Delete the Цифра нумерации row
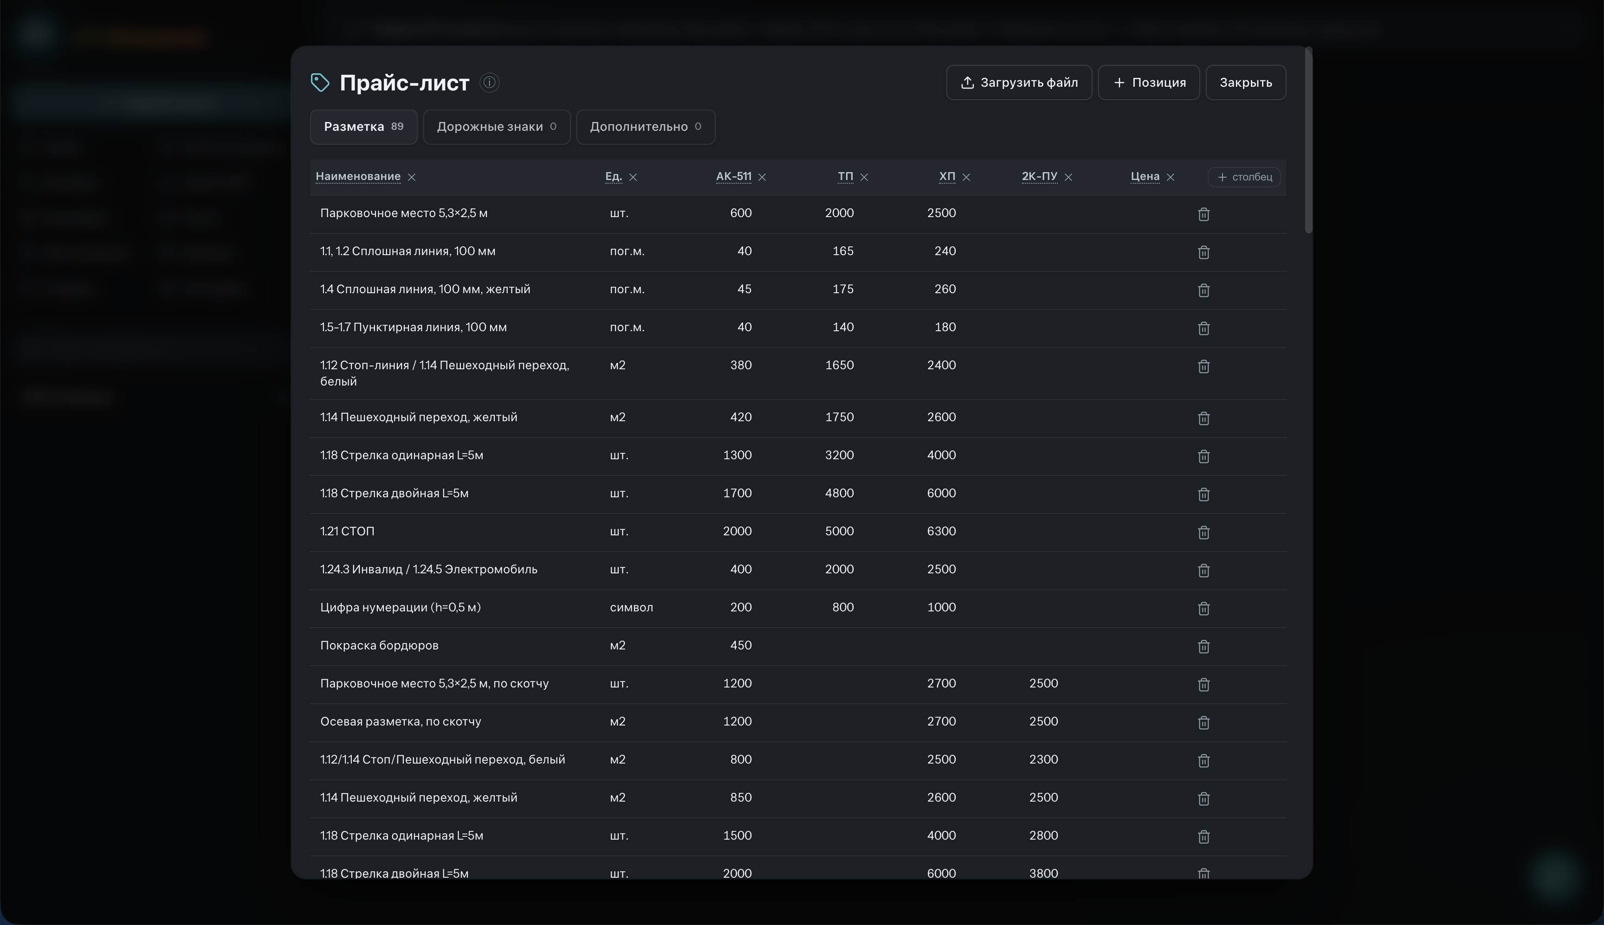1604x925 pixels. click(x=1203, y=609)
